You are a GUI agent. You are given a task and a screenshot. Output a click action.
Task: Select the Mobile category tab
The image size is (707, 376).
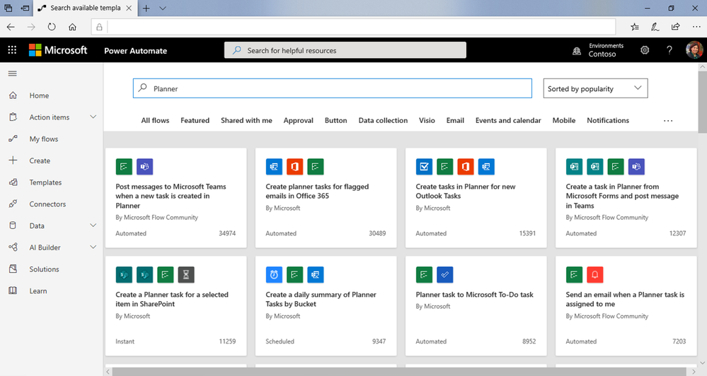[x=563, y=120]
